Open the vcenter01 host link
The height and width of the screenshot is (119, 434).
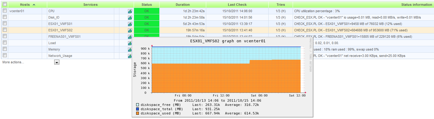(x=17, y=11)
